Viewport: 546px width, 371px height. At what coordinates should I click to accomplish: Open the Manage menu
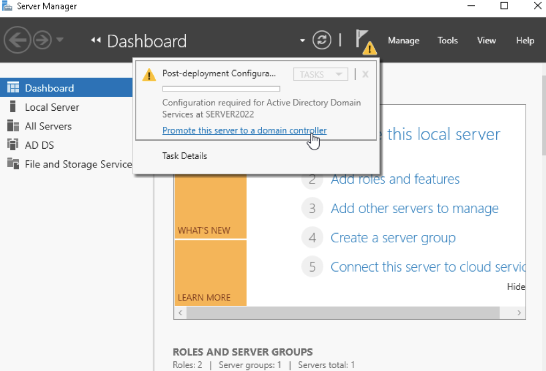[x=403, y=41]
